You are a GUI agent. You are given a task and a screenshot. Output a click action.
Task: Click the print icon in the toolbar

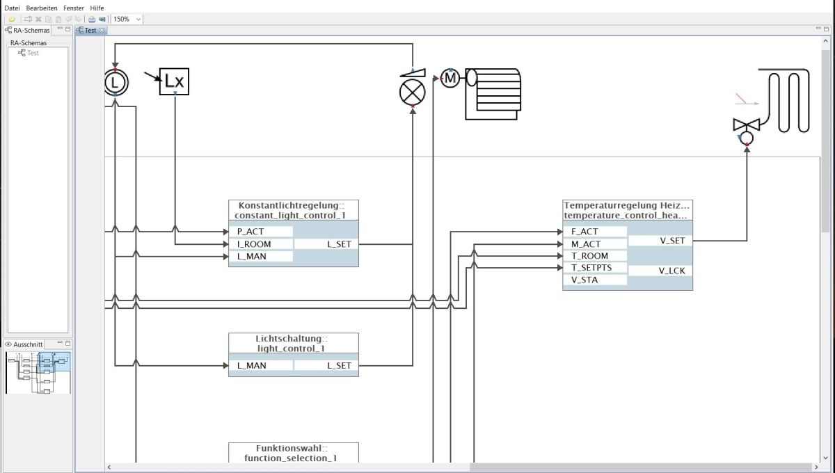tap(92, 19)
